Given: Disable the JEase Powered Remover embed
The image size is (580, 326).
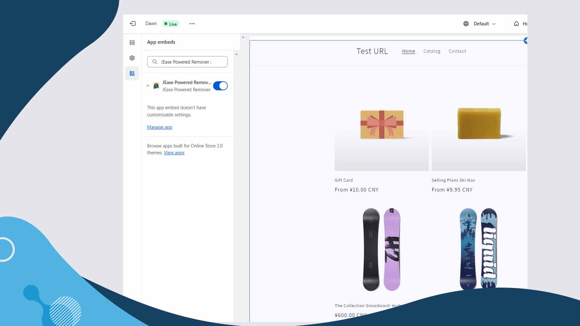Looking at the screenshot, I should click(x=220, y=85).
